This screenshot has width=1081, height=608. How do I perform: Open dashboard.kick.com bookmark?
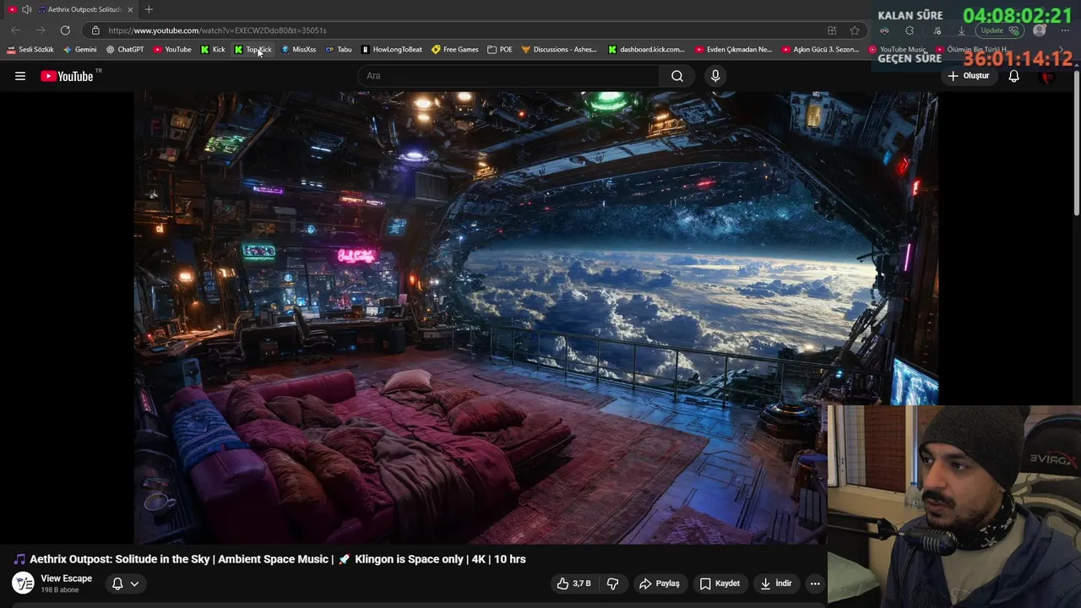pos(647,50)
